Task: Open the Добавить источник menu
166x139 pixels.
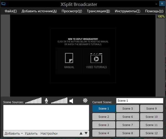Action: (39, 11)
